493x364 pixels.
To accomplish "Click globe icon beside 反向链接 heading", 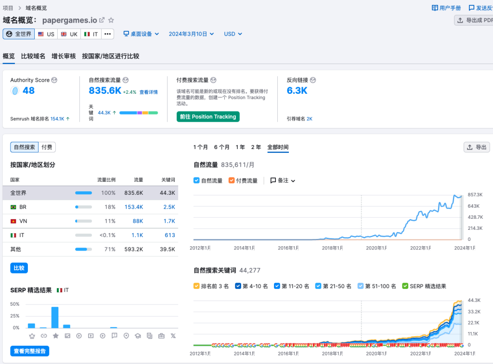I will 313,80.
